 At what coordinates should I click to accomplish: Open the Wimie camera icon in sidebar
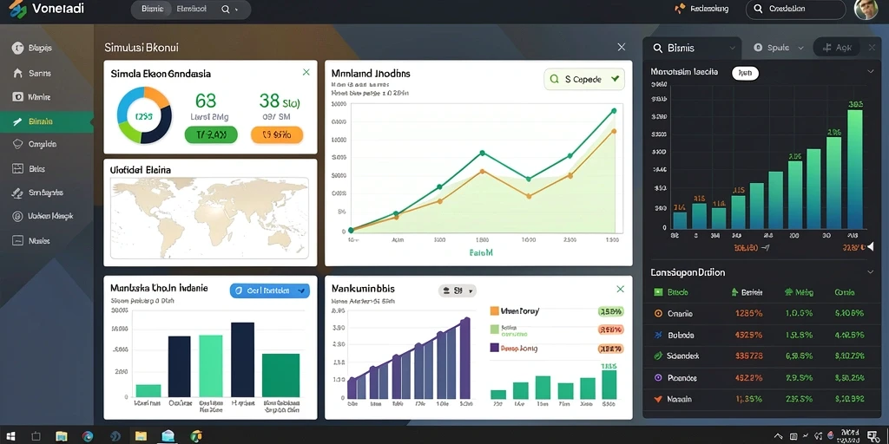pyautogui.click(x=17, y=97)
